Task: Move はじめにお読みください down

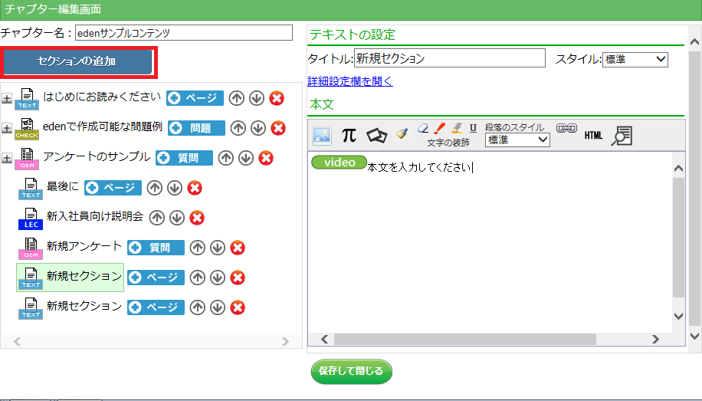Action: 257,98
